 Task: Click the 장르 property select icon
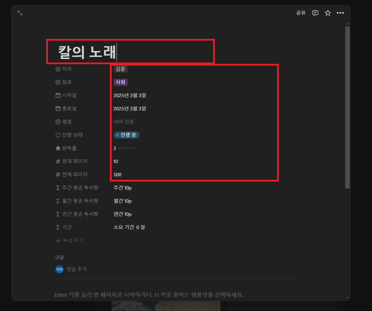tap(58, 82)
